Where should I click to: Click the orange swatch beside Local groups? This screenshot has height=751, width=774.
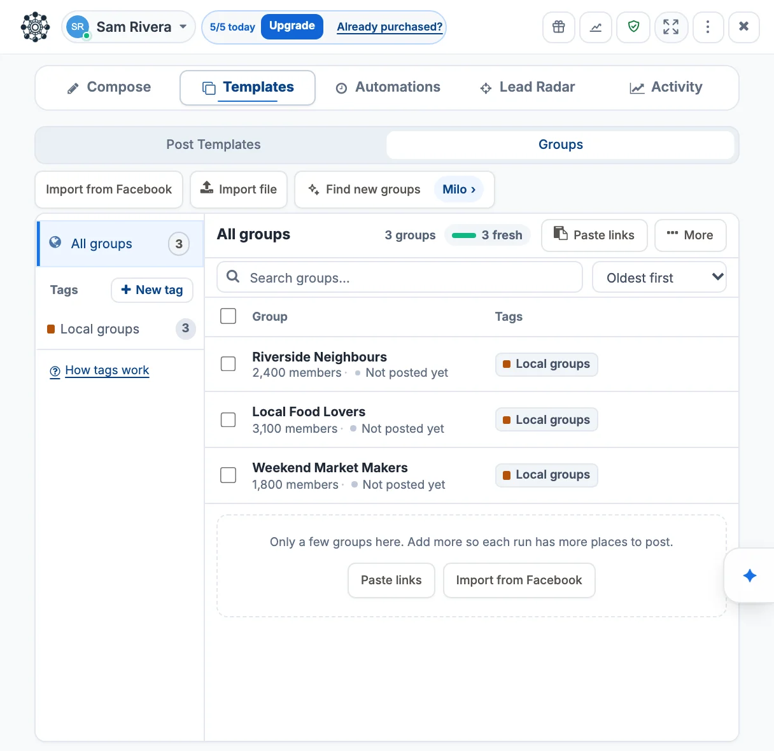coord(51,329)
